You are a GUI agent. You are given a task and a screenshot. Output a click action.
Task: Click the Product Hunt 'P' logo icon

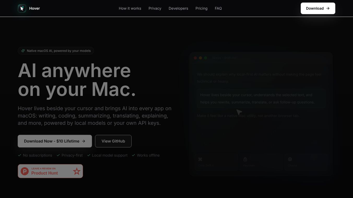(25, 171)
